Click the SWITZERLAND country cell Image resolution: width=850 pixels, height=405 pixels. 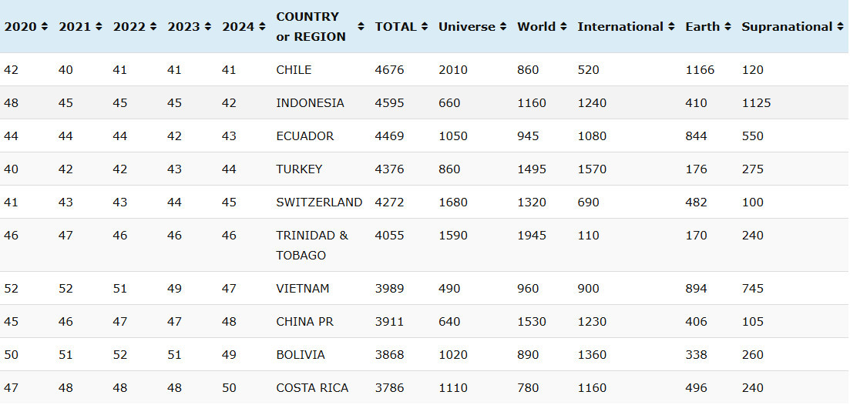319,202
